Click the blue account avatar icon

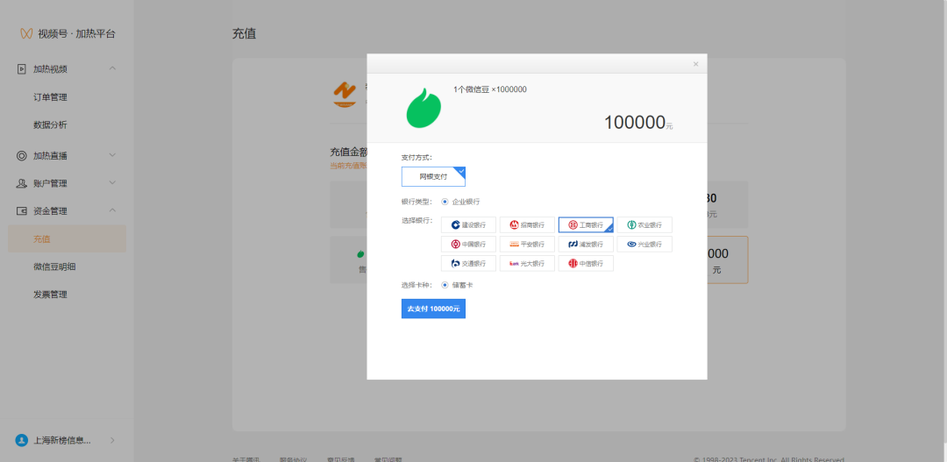pos(22,440)
